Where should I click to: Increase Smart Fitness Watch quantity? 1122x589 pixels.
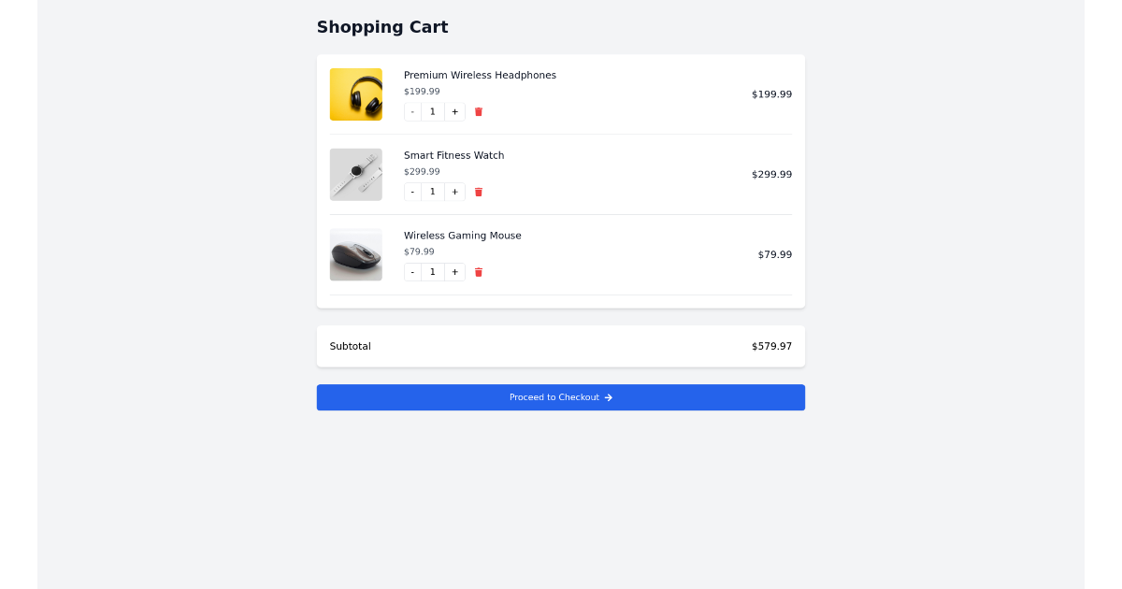pyautogui.click(x=454, y=192)
